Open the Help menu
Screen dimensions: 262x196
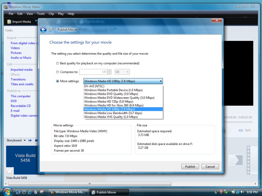71,14
